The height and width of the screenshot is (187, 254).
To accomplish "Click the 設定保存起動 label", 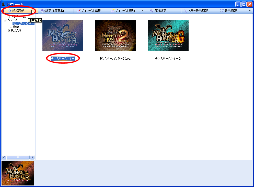I will [x=55, y=11].
